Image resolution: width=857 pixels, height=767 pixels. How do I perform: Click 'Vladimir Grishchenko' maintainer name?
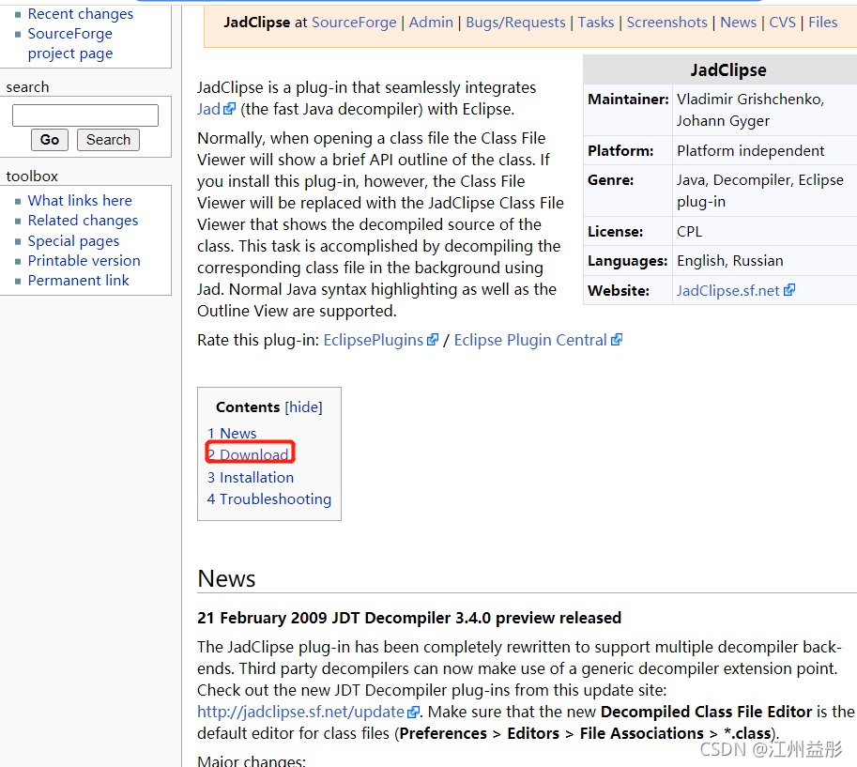pyautogui.click(x=750, y=100)
